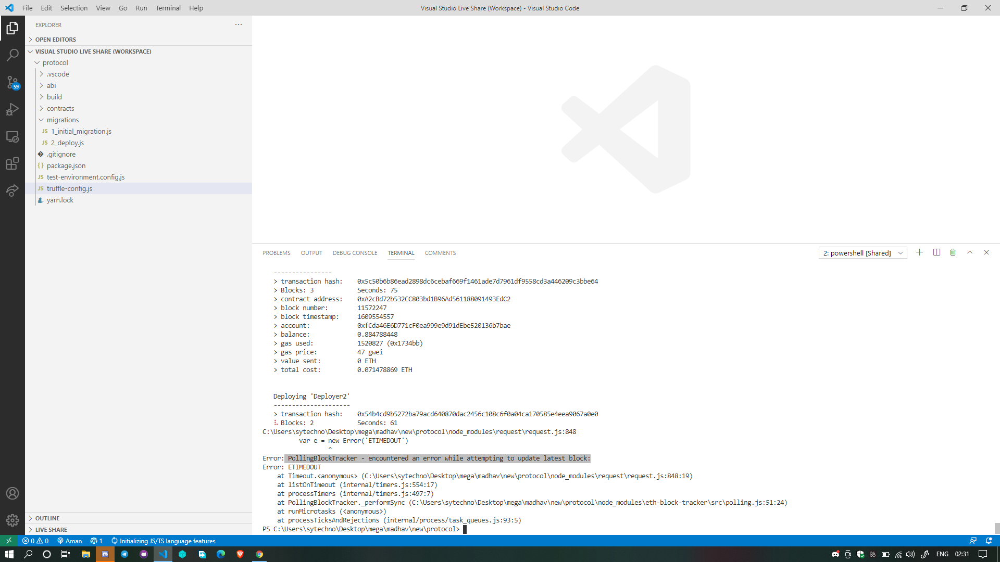Open test-environment.config.js file
This screenshot has height=562, width=1000.
(x=139, y=177)
